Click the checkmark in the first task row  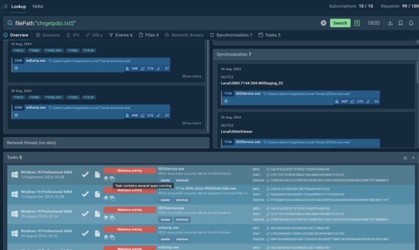[x=85, y=174]
